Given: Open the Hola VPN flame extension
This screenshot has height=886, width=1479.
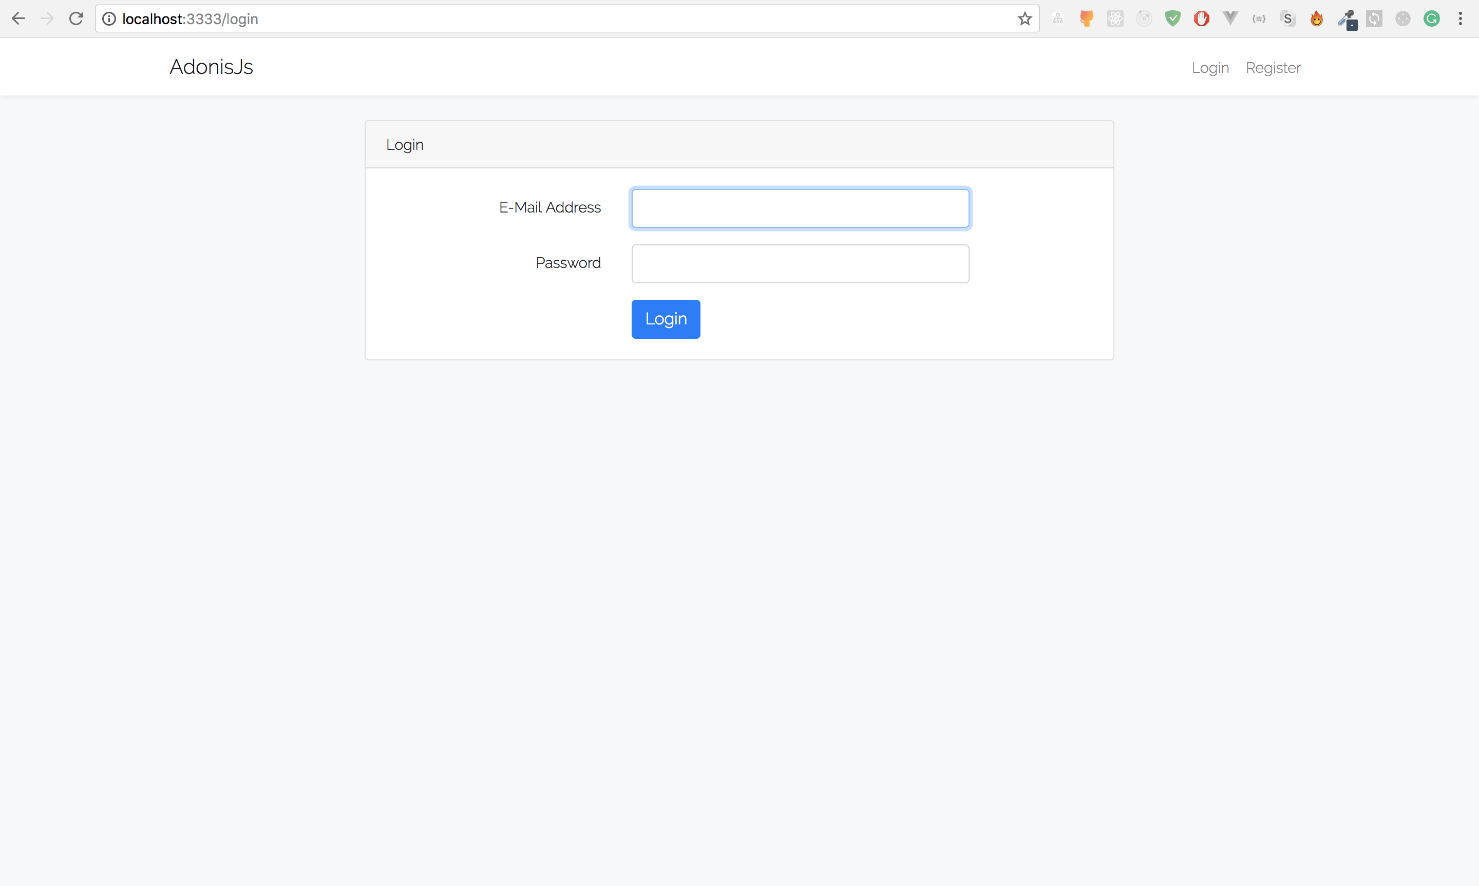Looking at the screenshot, I should (x=1317, y=18).
